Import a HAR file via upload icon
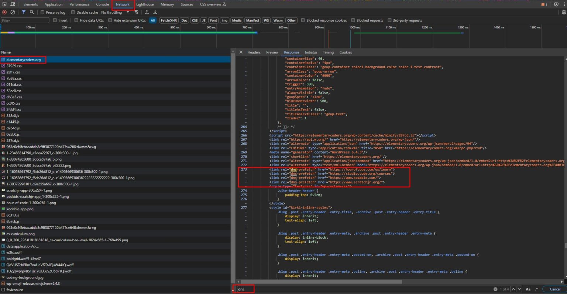Viewport: 567px width, 294px height. click(x=146, y=12)
